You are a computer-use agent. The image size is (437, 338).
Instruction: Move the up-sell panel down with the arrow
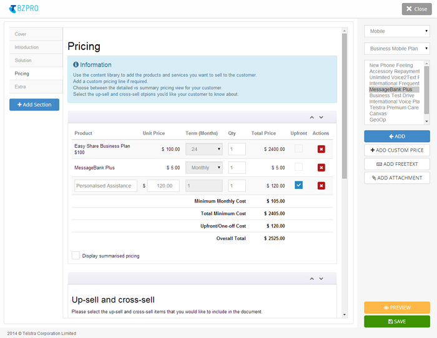click(322, 279)
